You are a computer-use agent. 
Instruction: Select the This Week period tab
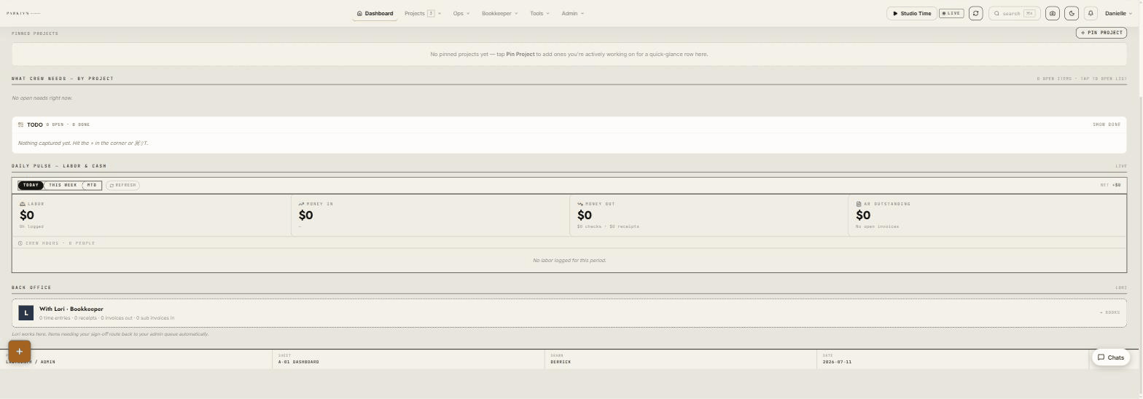(x=63, y=185)
